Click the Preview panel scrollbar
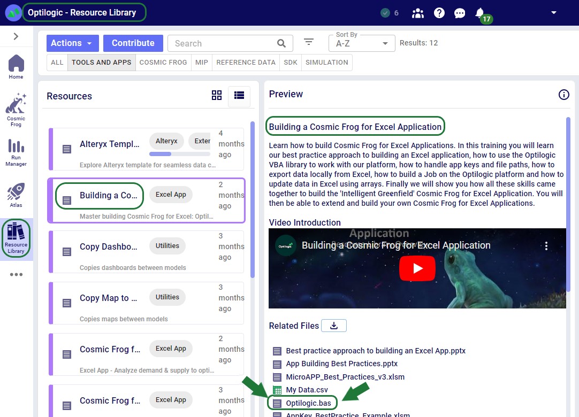 (568, 205)
